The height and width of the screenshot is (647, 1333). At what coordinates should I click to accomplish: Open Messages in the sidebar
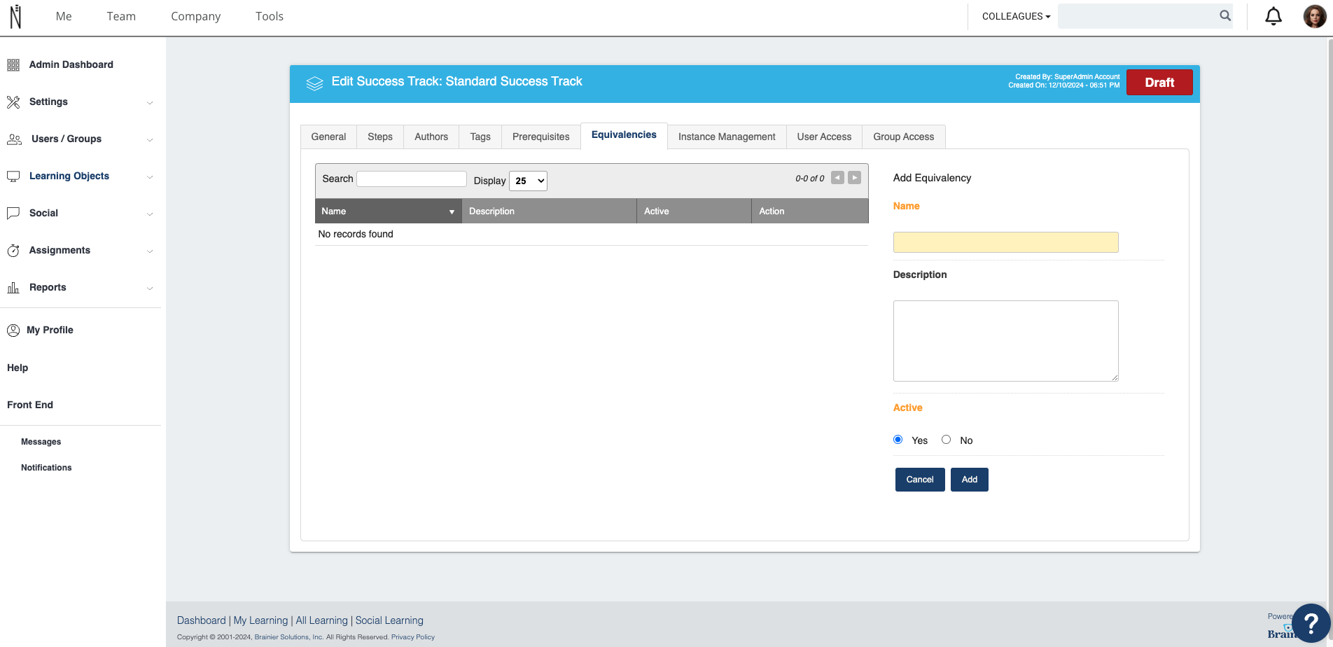[41, 442]
